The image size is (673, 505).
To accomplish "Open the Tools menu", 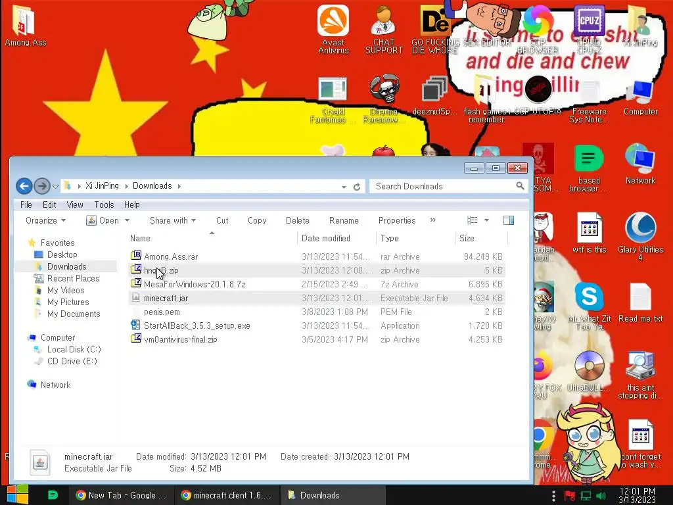I will pyautogui.click(x=104, y=205).
